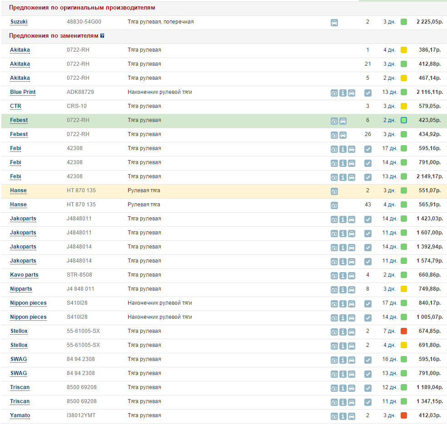Click the car icon in the highlighted Febest row
The width and height of the screenshot is (447, 429).
[x=343, y=121]
